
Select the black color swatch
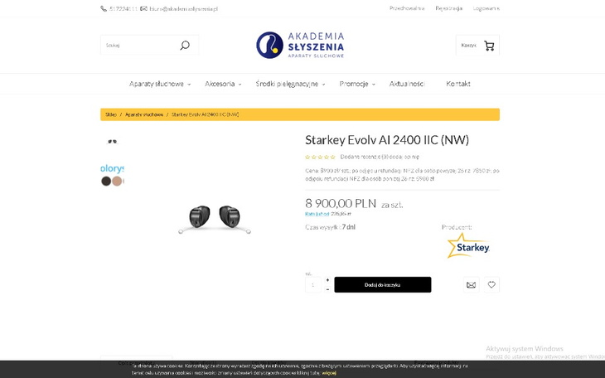[x=106, y=181]
